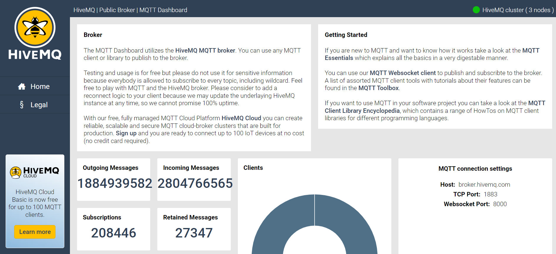The width and height of the screenshot is (556, 254).
Task: Click the Retained Messages label
Action: (x=190, y=217)
